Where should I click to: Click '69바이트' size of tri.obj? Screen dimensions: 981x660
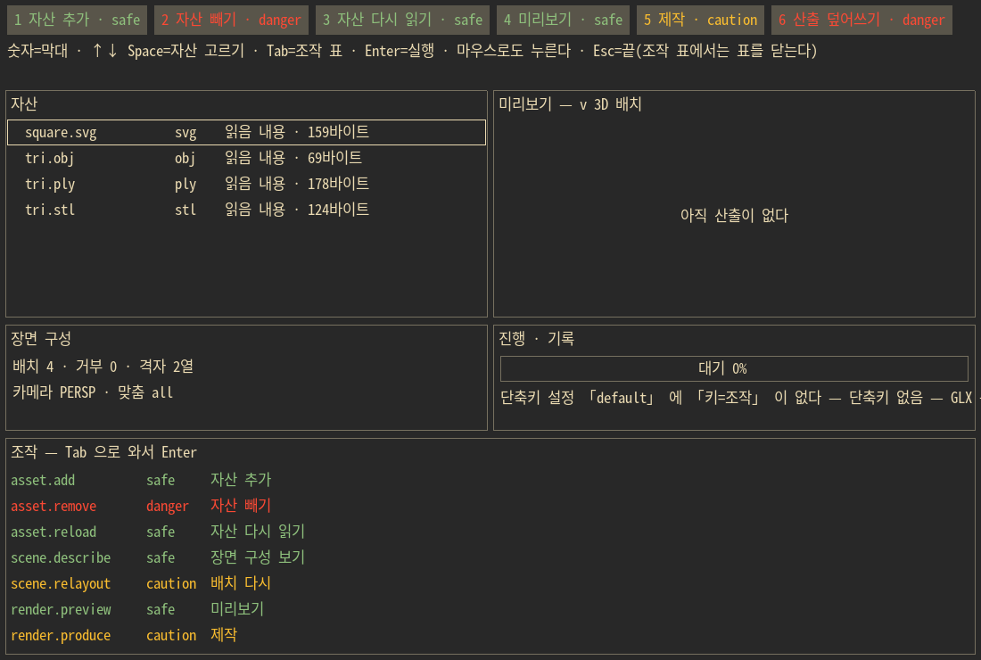coord(334,158)
